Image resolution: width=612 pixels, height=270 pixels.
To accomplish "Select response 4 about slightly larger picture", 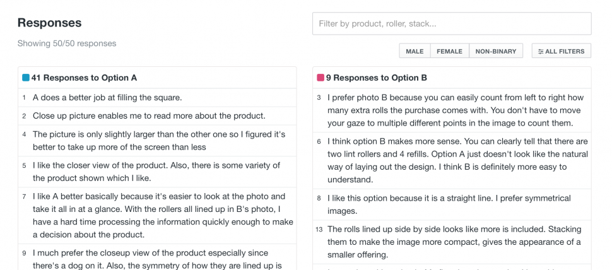I will pos(157,141).
